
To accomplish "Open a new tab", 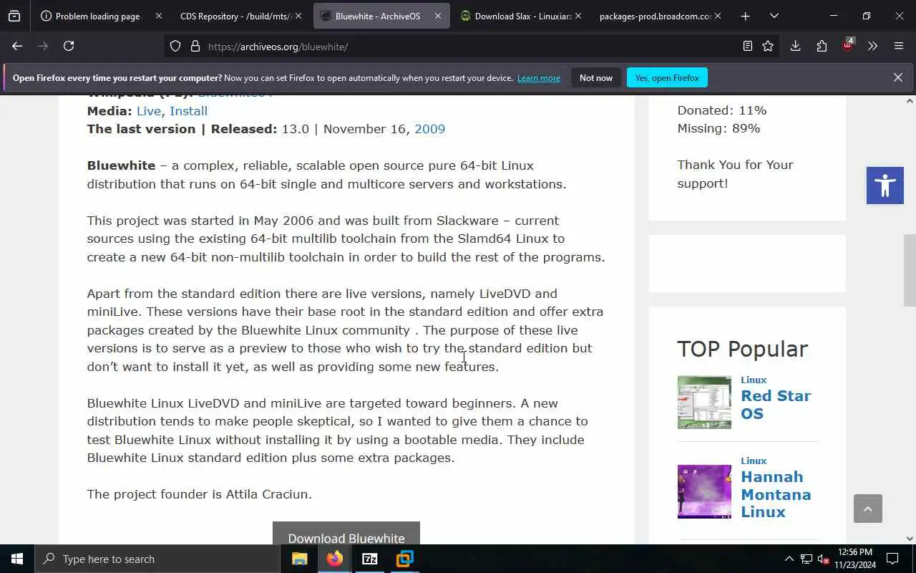I will [x=745, y=16].
